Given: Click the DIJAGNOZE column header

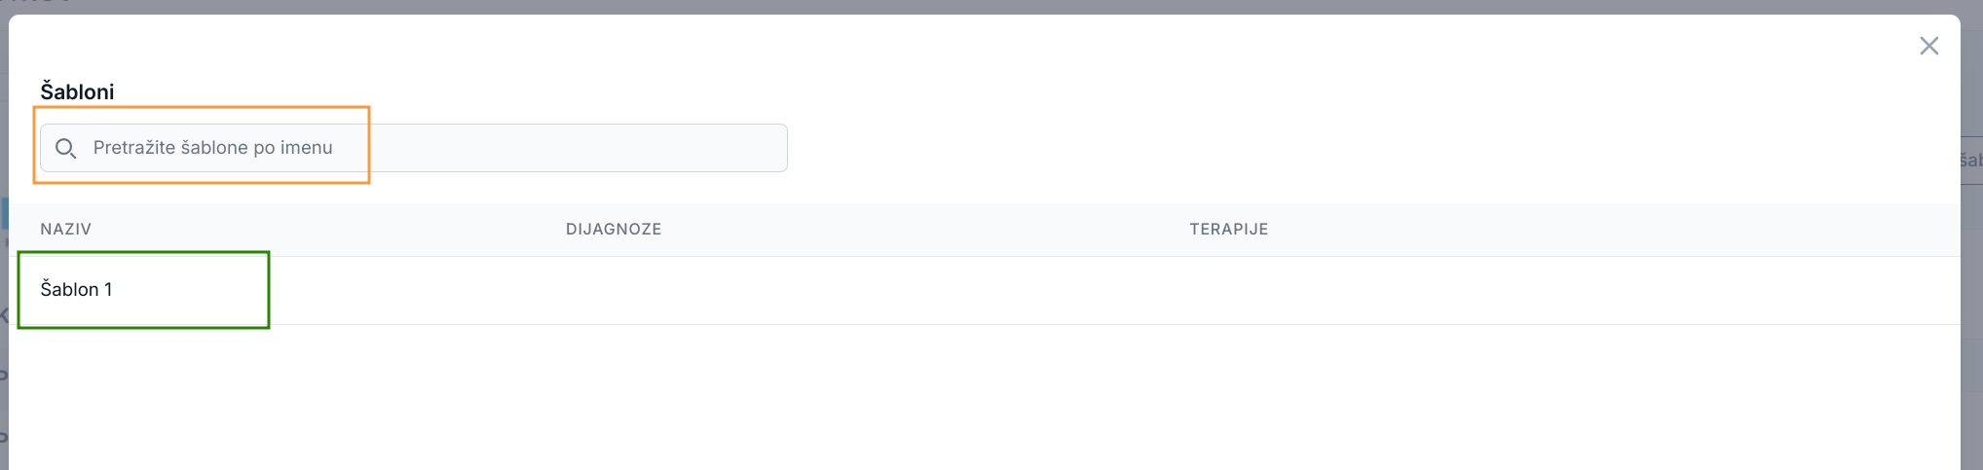Looking at the screenshot, I should tap(613, 229).
